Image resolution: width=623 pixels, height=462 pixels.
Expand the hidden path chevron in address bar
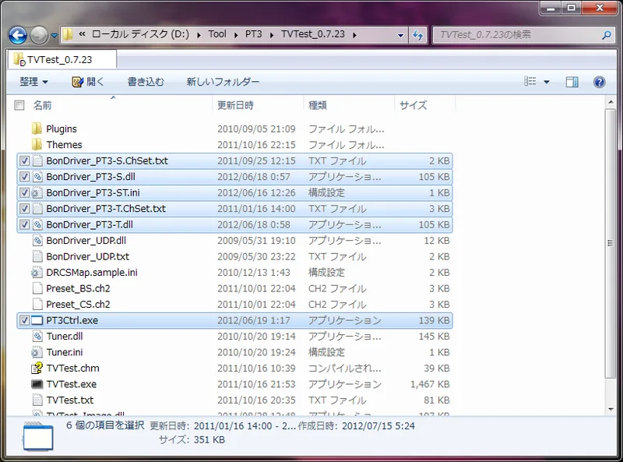coord(82,34)
